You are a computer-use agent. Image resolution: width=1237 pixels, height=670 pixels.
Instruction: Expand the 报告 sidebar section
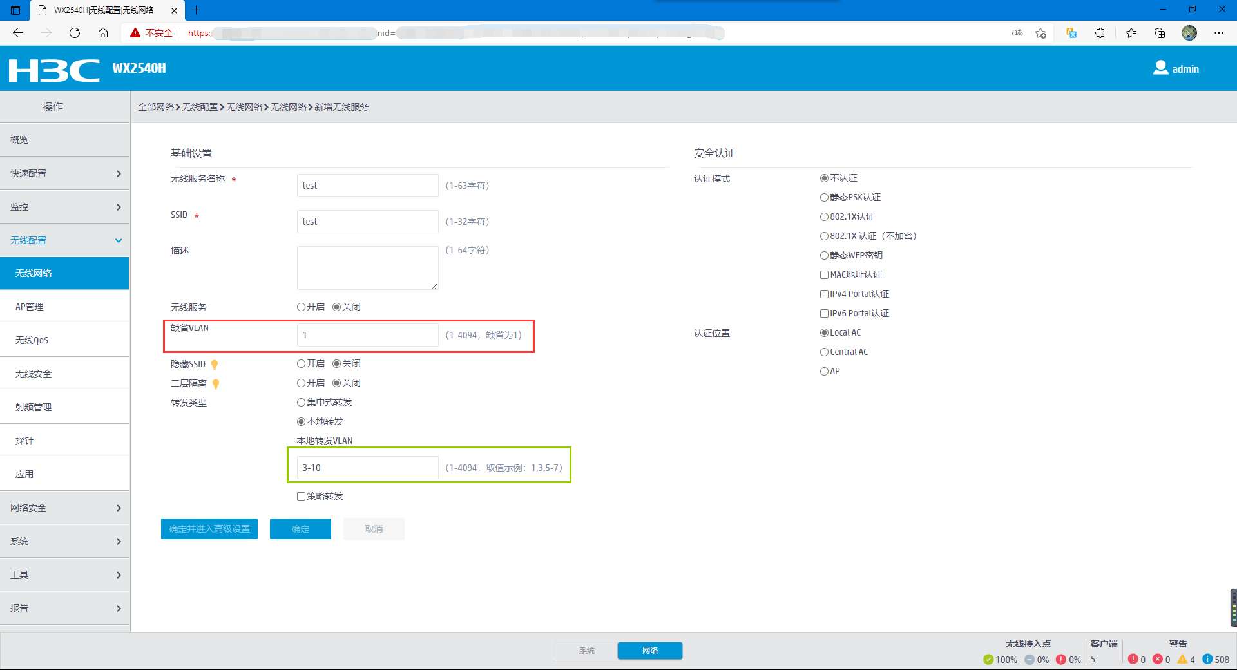[64, 608]
